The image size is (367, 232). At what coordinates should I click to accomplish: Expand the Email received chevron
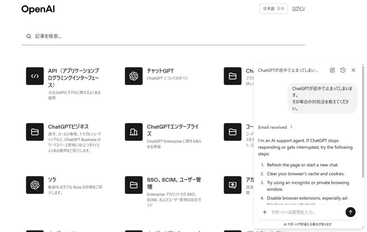point(291,127)
